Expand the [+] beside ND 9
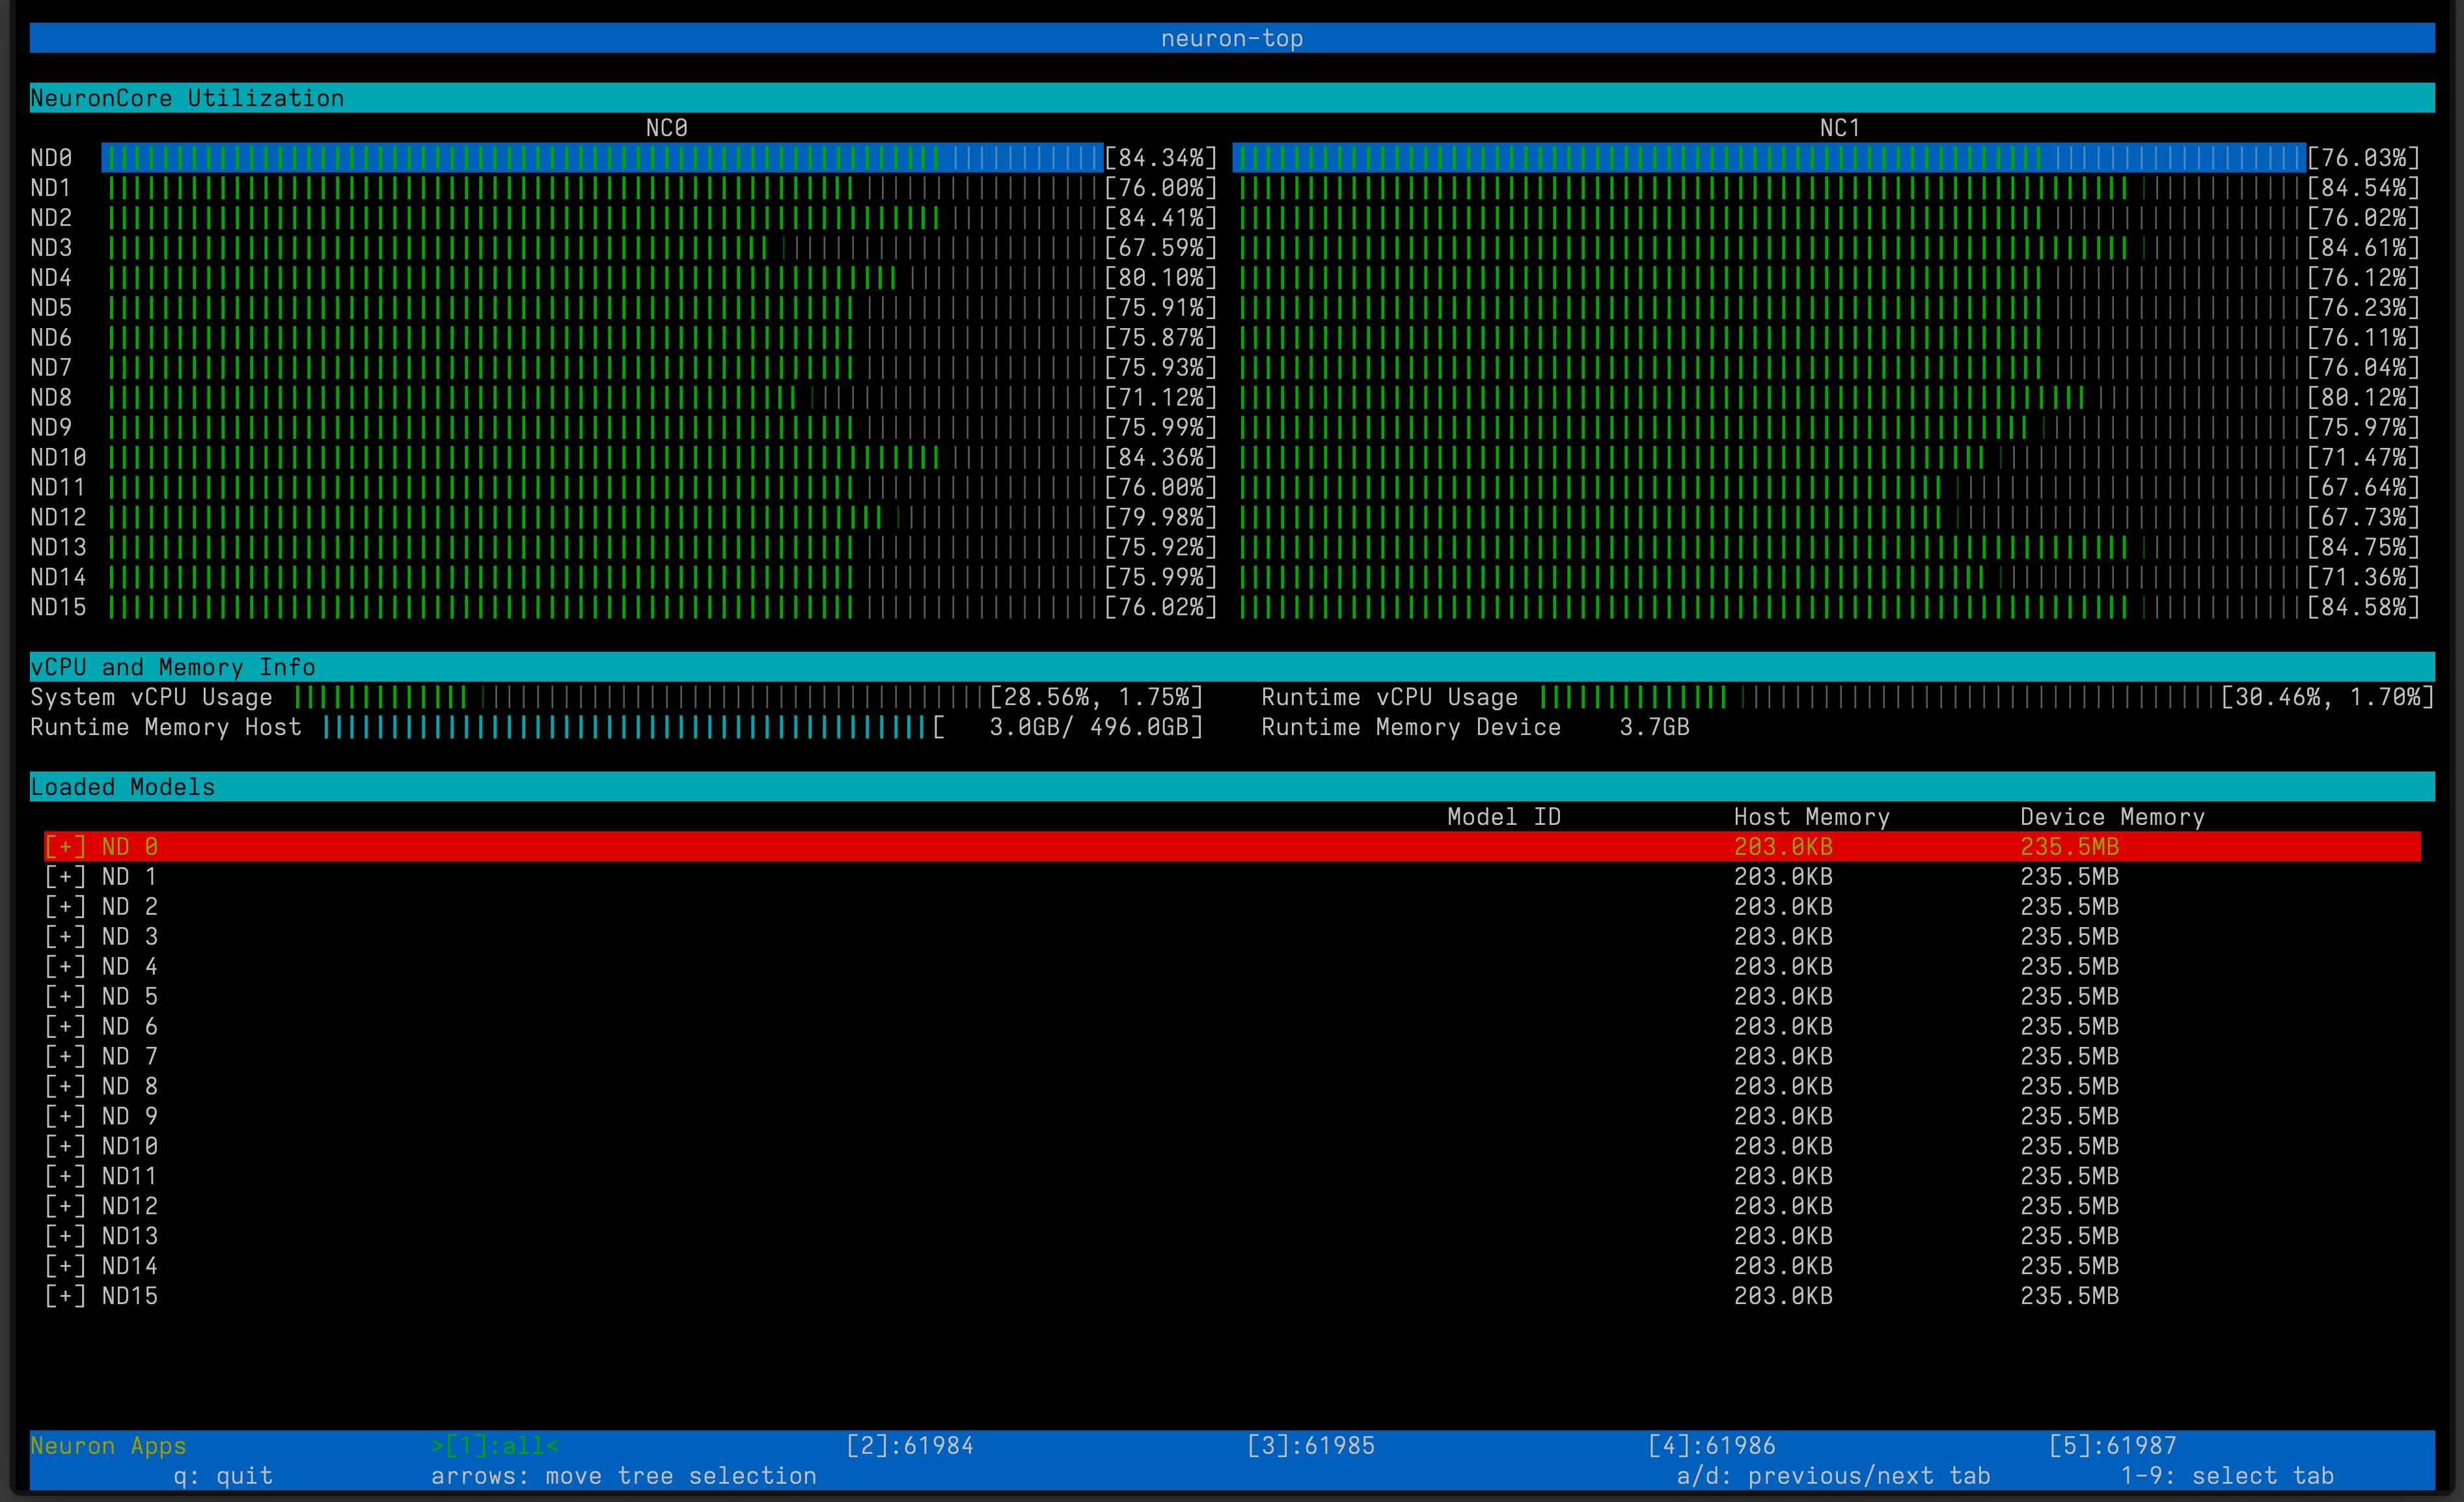Viewport: 2464px width, 1502px height. [x=65, y=1116]
